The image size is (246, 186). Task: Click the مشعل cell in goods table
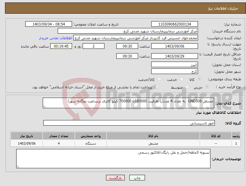coord(153,143)
